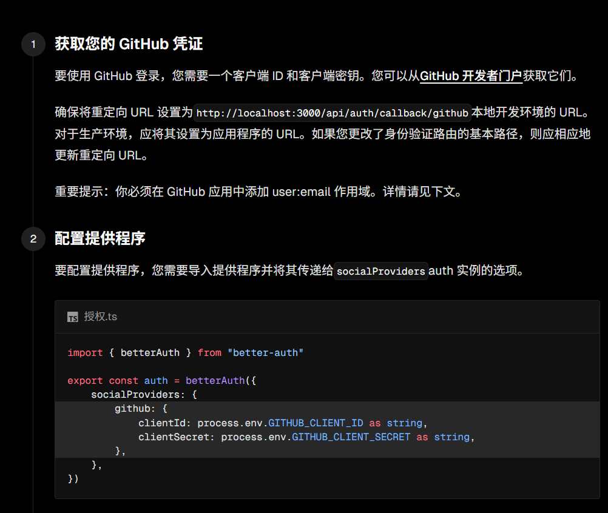Click GITHUB_CLIENT_SECRET in the code block
Image resolution: width=608 pixels, height=513 pixels.
(351, 437)
